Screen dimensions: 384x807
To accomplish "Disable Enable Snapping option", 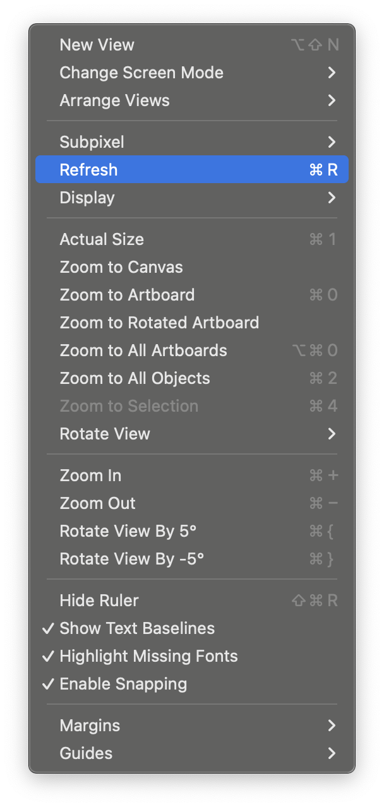I will tap(123, 684).
